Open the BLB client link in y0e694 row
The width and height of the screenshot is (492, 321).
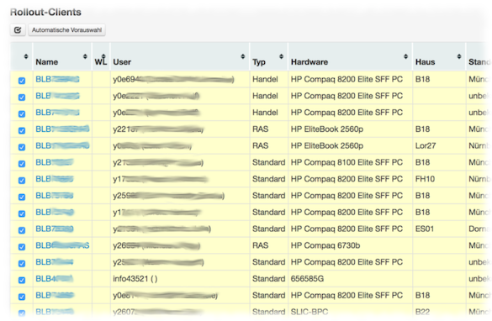(57, 79)
